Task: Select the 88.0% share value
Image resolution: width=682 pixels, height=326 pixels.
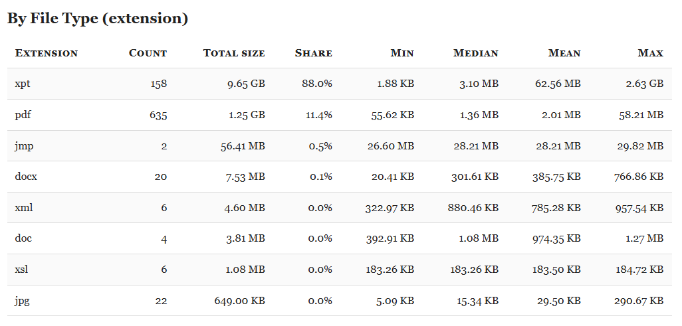Action: (316, 84)
